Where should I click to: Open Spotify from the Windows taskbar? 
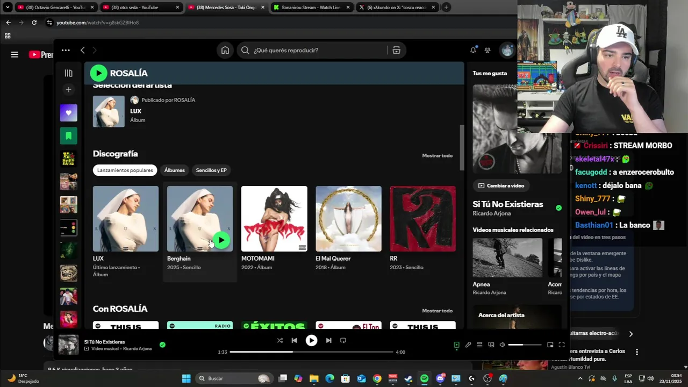pyautogui.click(x=424, y=378)
